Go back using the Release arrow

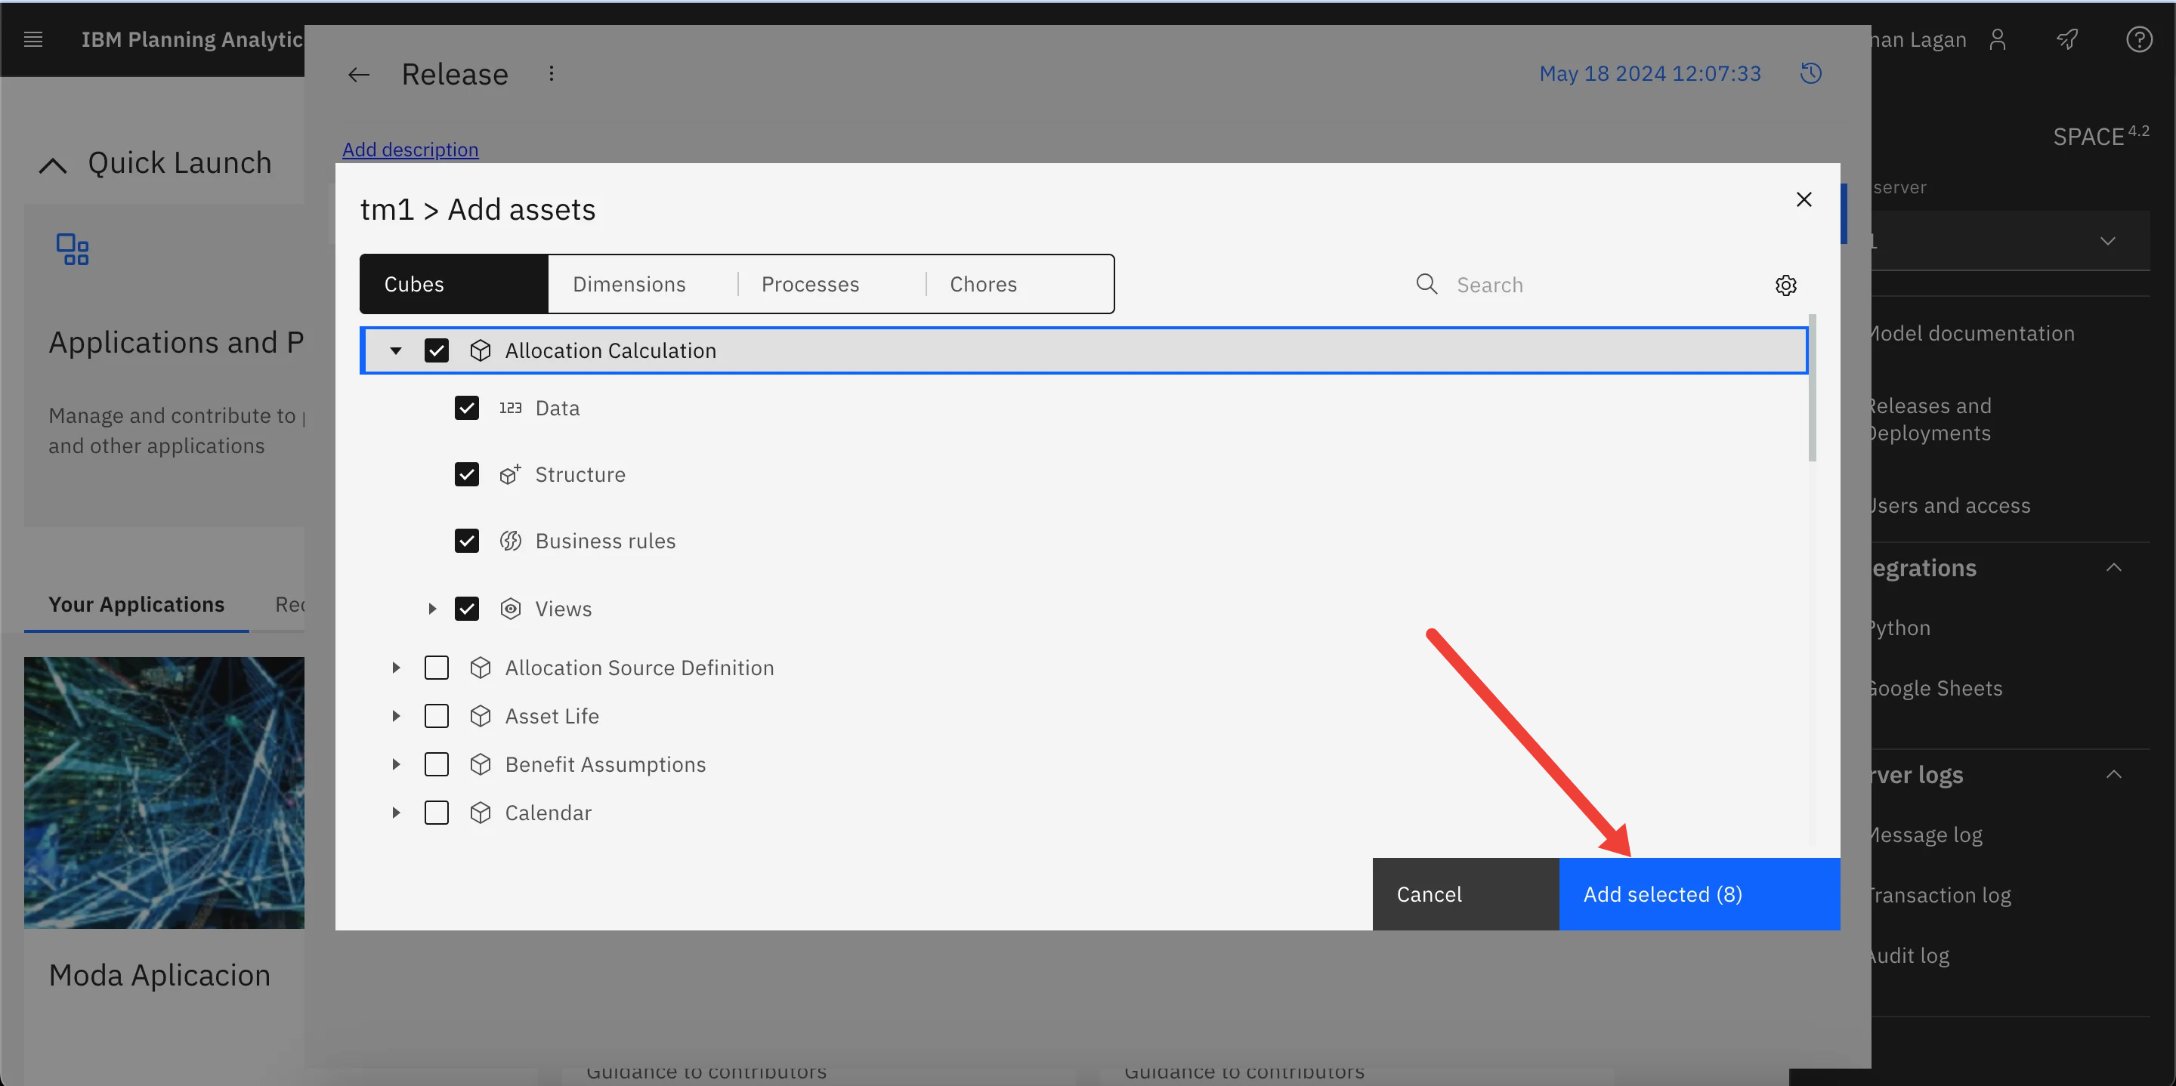point(359,74)
